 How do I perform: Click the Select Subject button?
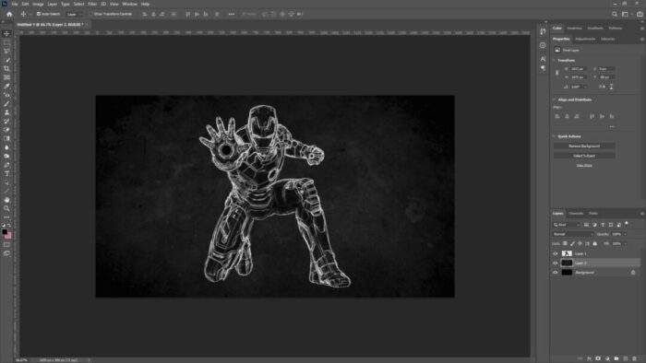tap(584, 156)
